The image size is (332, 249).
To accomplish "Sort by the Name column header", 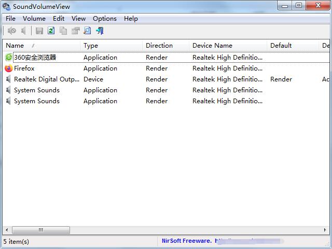I will coord(41,46).
